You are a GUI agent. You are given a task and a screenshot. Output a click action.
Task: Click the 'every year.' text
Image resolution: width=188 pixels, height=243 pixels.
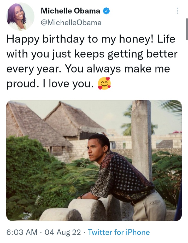point(33,69)
